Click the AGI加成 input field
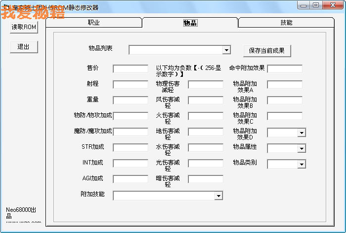 (130, 179)
